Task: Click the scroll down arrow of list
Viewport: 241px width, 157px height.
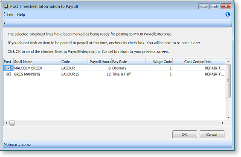Action: (x=228, y=118)
